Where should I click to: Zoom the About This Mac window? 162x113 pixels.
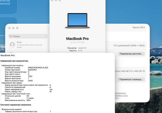[60, 1]
